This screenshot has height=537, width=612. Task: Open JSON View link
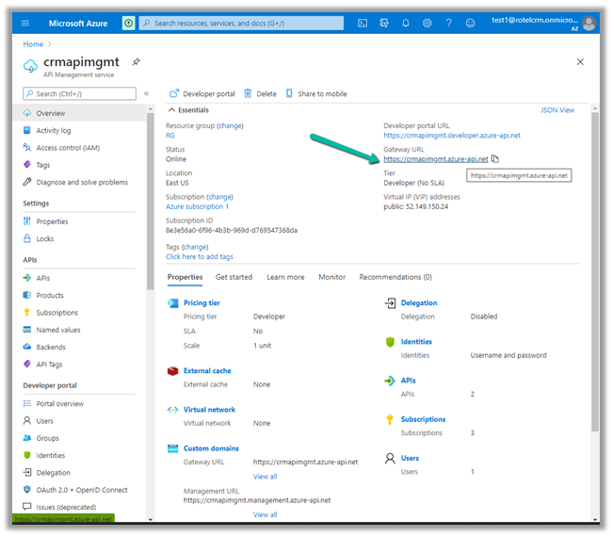pos(556,110)
